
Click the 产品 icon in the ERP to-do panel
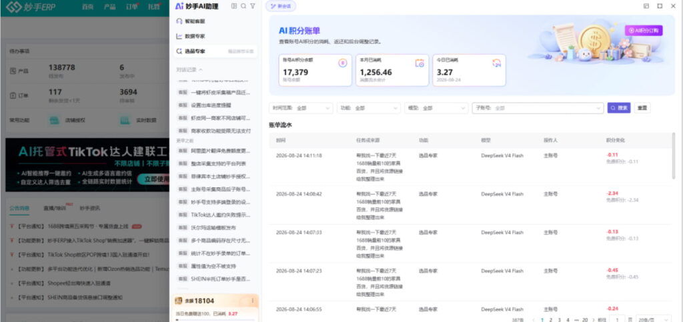pos(13,71)
